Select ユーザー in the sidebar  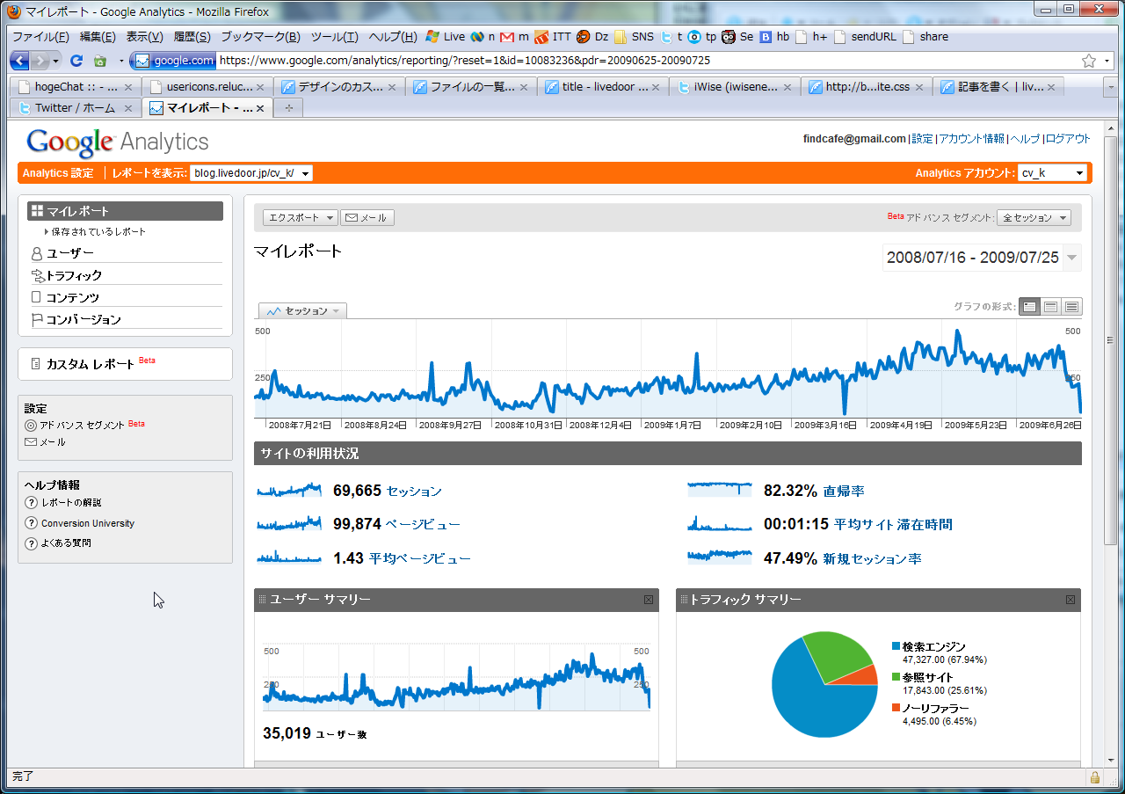pos(125,253)
